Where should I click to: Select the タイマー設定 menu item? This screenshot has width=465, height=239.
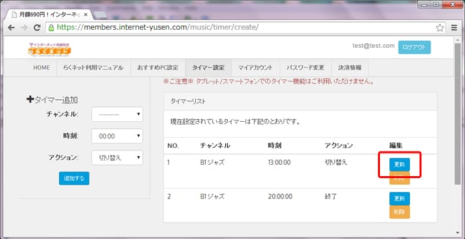(209, 68)
